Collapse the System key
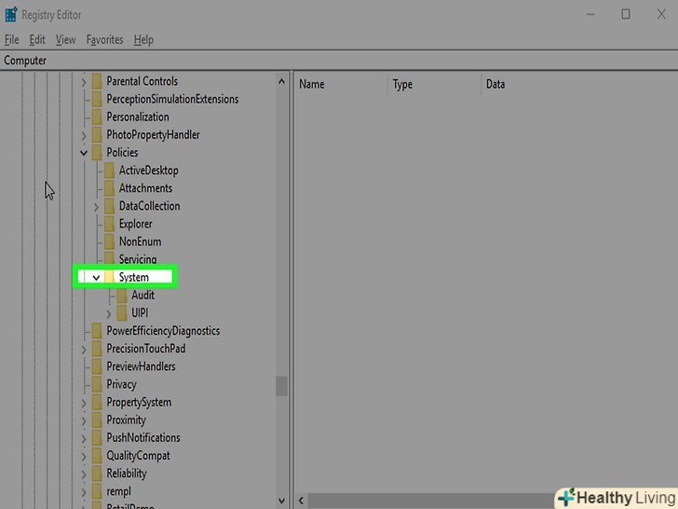Image resolution: width=678 pixels, height=509 pixels. [x=97, y=278]
